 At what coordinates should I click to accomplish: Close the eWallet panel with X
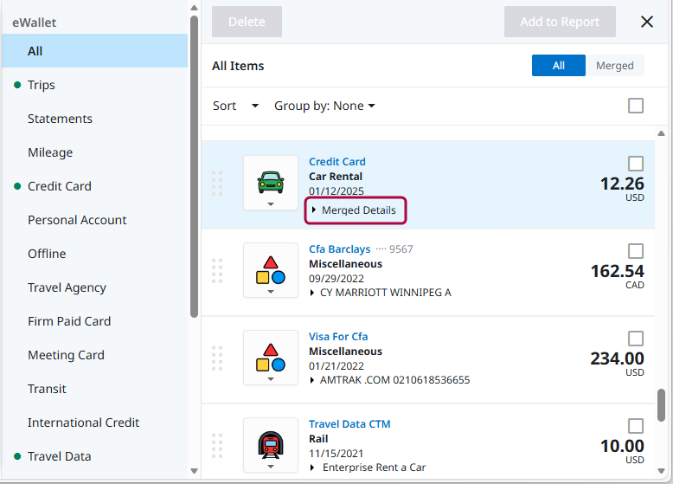pyautogui.click(x=647, y=22)
